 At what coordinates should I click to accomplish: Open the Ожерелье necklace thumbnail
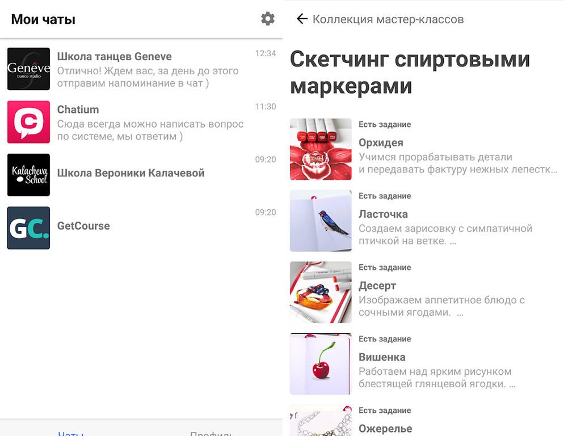coord(321,420)
